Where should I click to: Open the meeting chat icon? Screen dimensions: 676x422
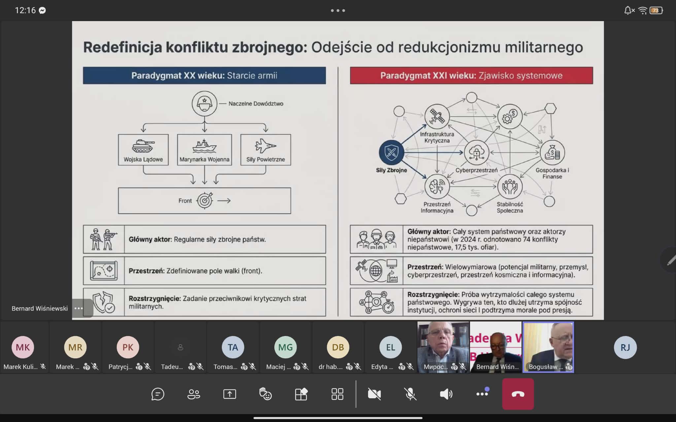pyautogui.click(x=157, y=394)
